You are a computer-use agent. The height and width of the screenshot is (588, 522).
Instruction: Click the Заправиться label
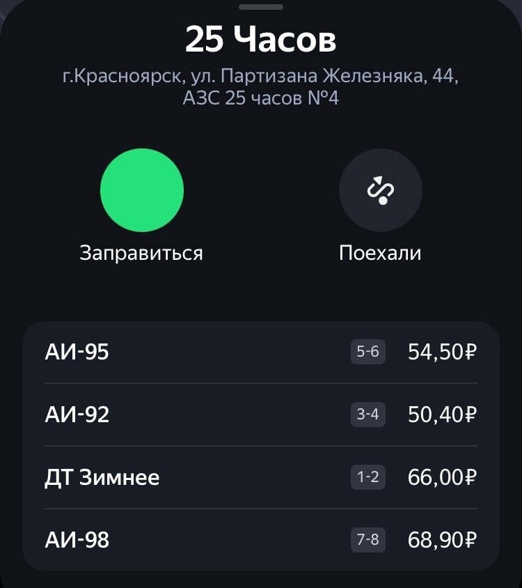click(x=141, y=252)
